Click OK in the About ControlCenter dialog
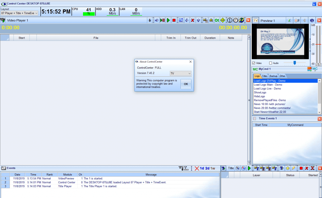The height and width of the screenshot is (198, 322). pos(186,84)
